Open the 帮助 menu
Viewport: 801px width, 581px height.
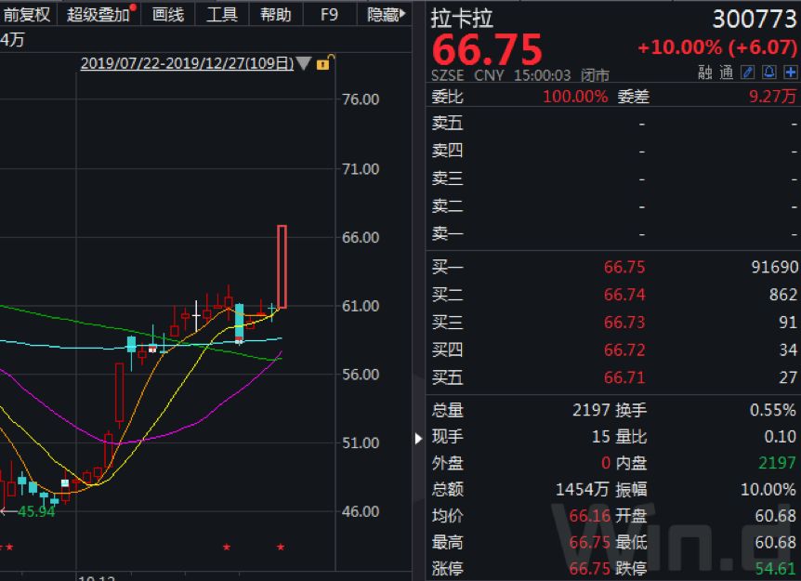click(275, 15)
